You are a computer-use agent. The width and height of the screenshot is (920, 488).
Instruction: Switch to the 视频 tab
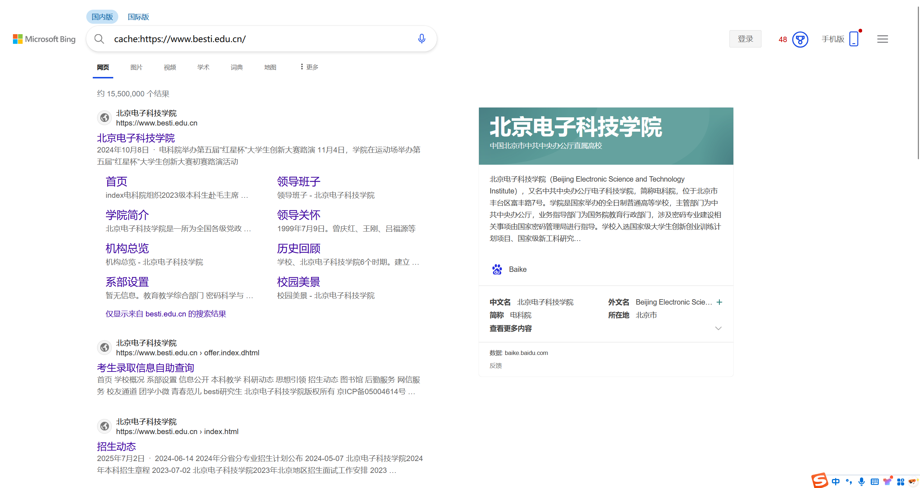[169, 67]
